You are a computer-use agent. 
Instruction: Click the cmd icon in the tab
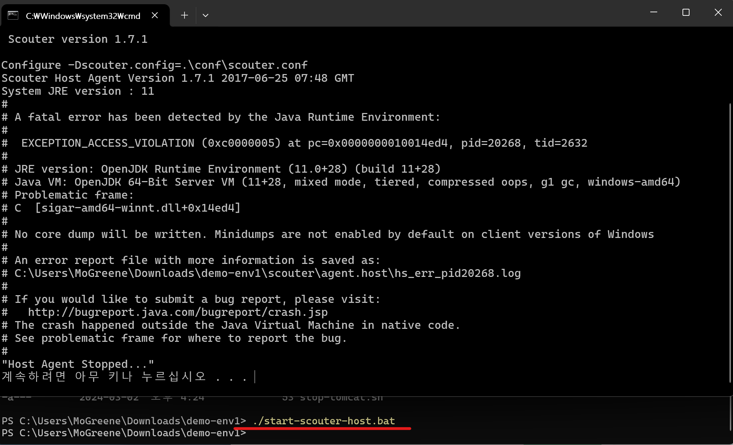tap(13, 15)
